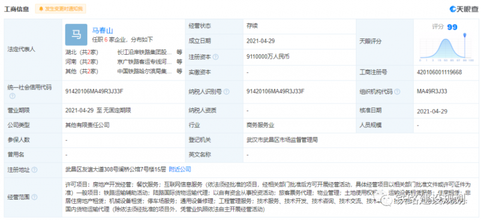Open the 京广铁路客运专线河 company link
The image size is (481, 220).
pyautogui.click(x=144, y=62)
